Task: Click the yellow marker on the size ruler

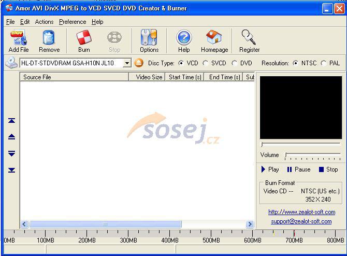Action: 274,233
